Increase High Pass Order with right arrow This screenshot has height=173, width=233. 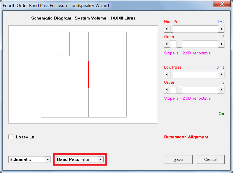coord(221,44)
